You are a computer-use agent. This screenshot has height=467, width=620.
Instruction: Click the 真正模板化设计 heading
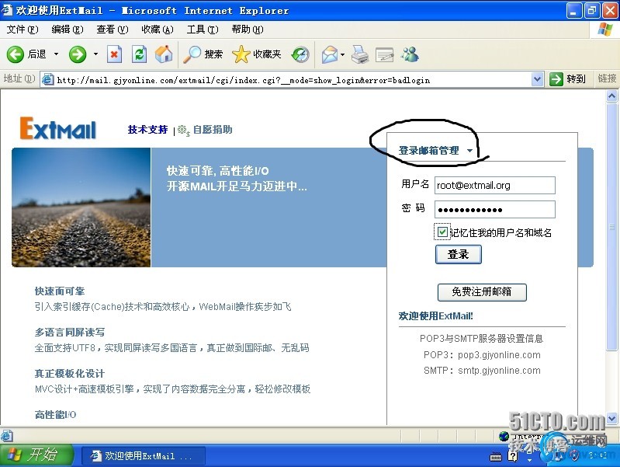pos(70,374)
